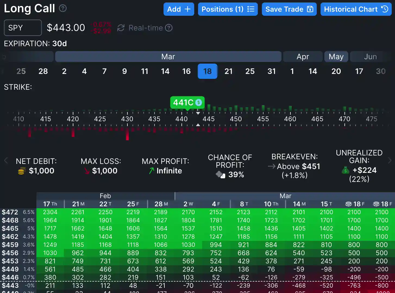This screenshot has height=293, width=395.
Task: Pick strike 450 on the strike slider
Action: [236, 119]
